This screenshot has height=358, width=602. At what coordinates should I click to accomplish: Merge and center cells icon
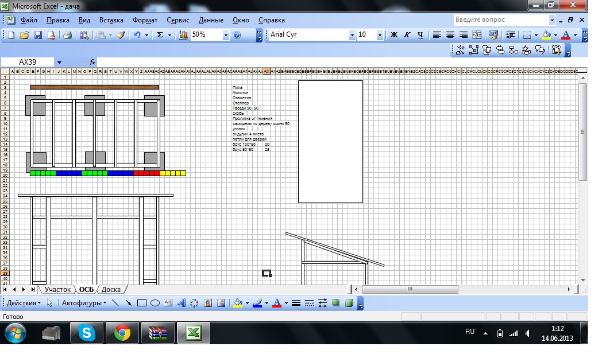[x=477, y=35]
